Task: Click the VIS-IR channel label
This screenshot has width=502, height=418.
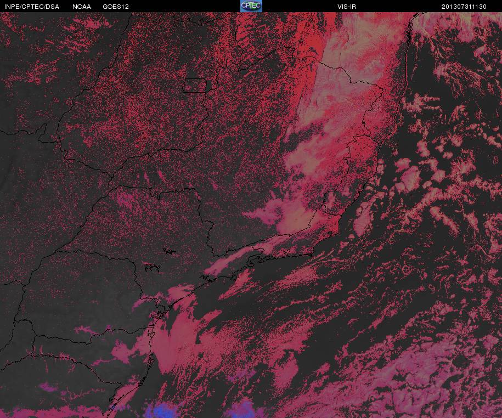Action: [346, 7]
